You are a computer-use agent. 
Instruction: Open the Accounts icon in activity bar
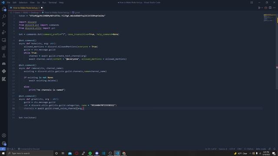[x=4, y=136]
